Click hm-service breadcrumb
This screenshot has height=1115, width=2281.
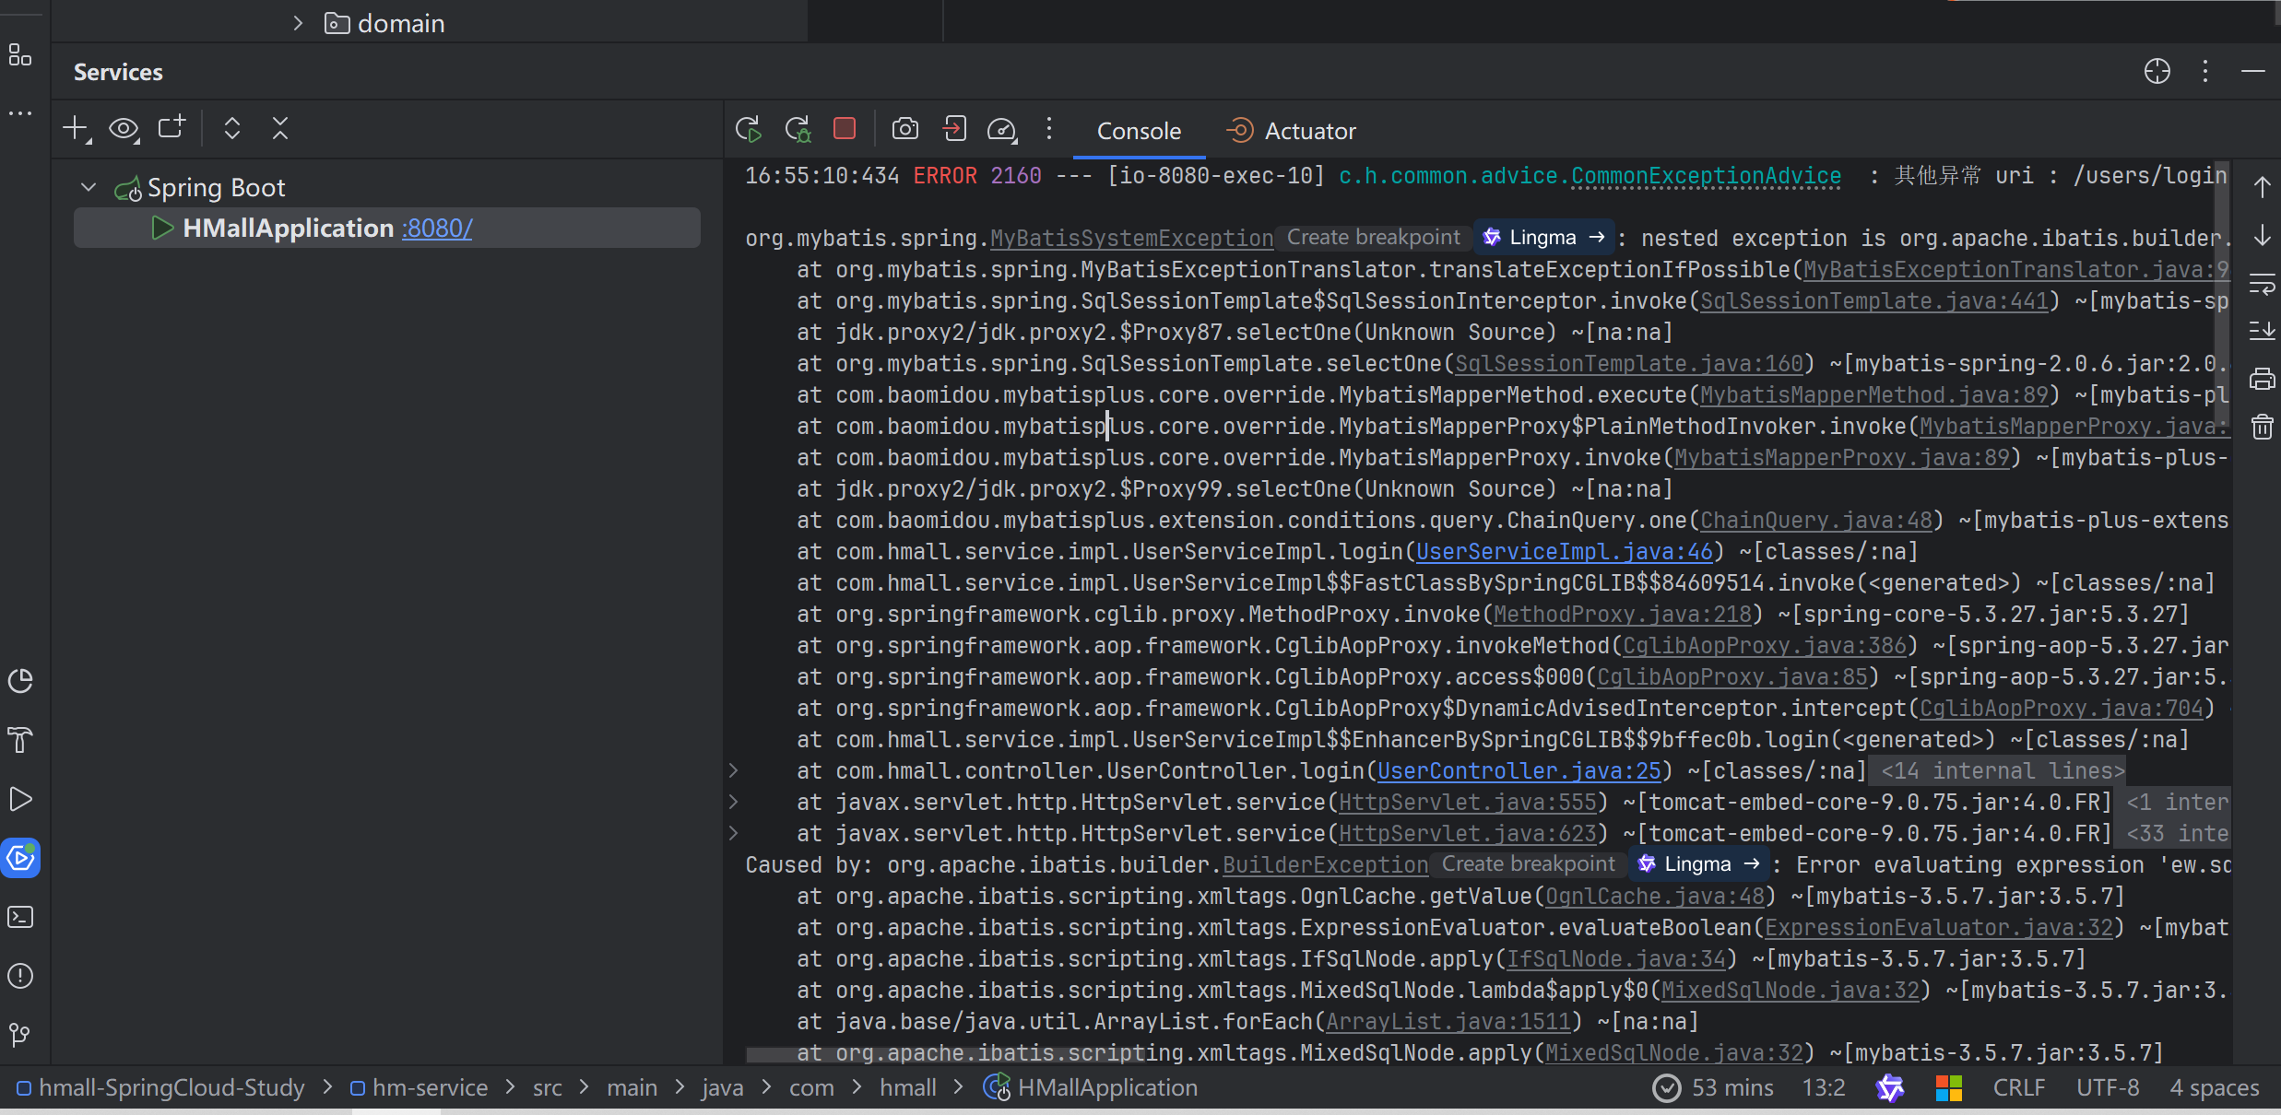click(420, 1088)
